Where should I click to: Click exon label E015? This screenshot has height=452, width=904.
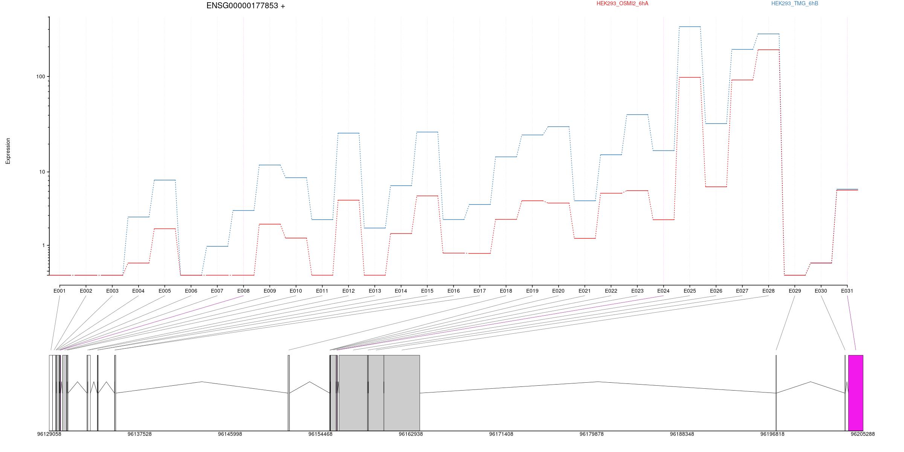[427, 291]
